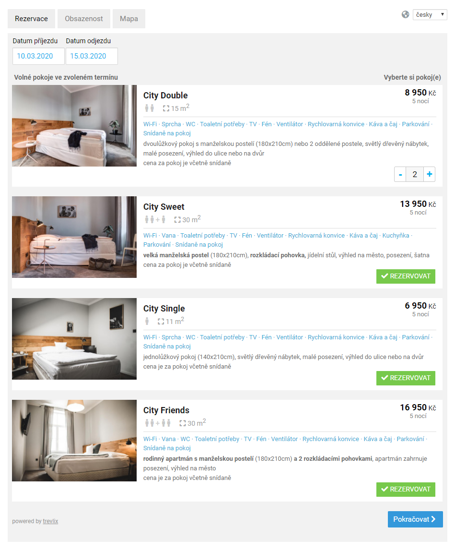Click the City Friends guest capacity icon
Image resolution: width=455 pixels, height=551 pixels.
click(158, 423)
